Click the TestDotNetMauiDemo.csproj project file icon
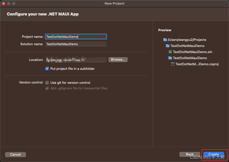The image size is (229, 162). (173, 64)
